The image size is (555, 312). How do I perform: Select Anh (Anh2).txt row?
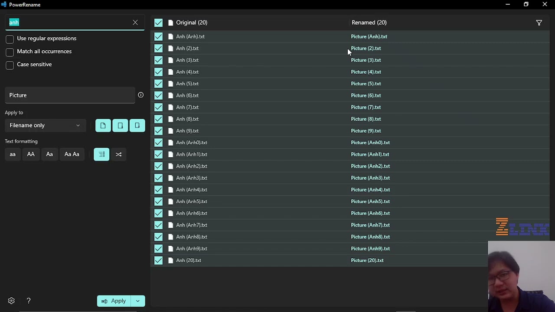click(350, 166)
